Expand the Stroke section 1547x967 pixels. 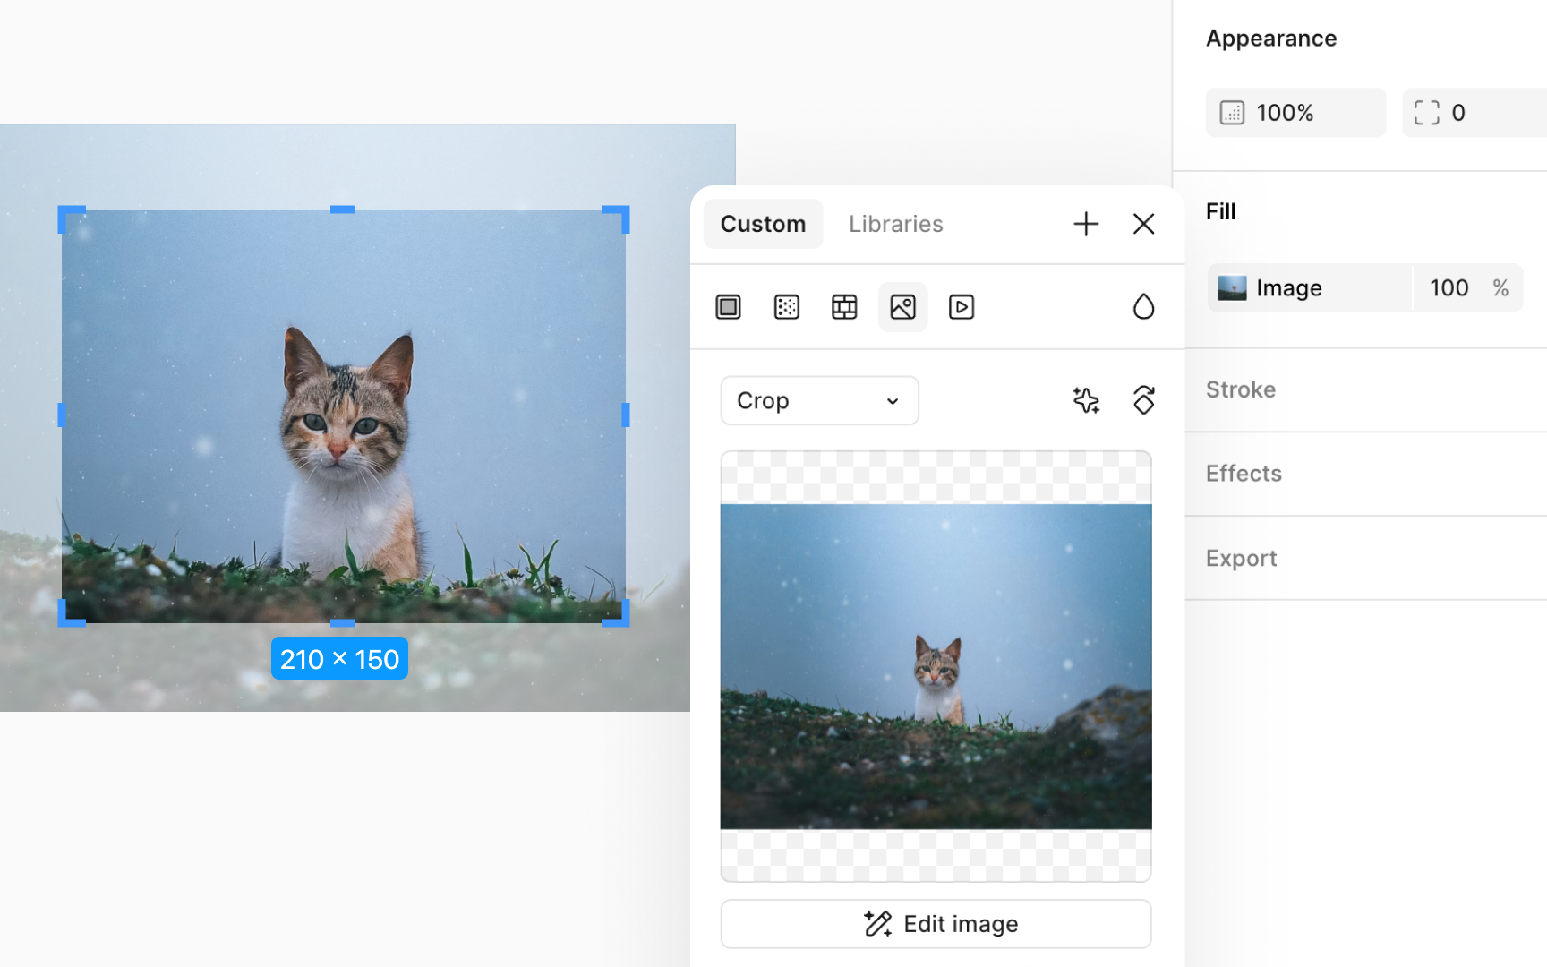click(1241, 389)
